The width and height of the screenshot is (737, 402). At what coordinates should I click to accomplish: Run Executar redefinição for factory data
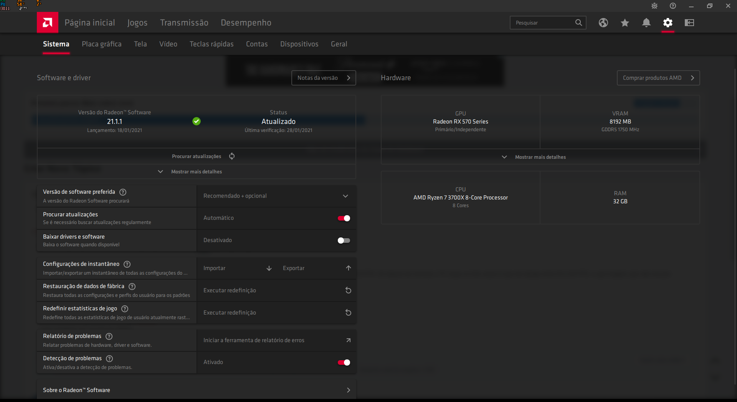coord(276,290)
